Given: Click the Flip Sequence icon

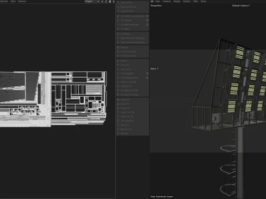Looking at the screenshot, I should click(x=118, y=121).
